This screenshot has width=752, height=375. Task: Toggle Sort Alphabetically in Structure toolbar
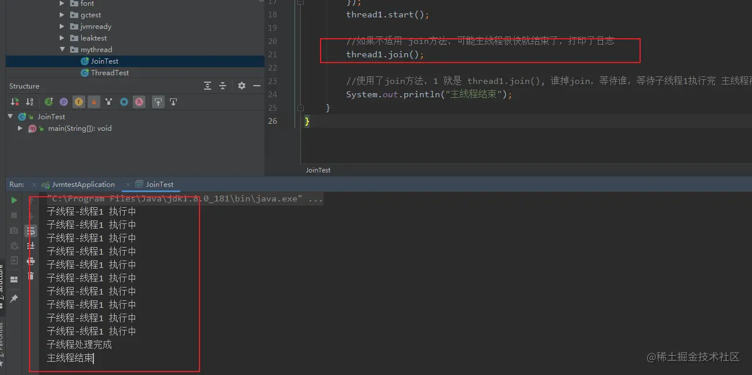[30, 102]
